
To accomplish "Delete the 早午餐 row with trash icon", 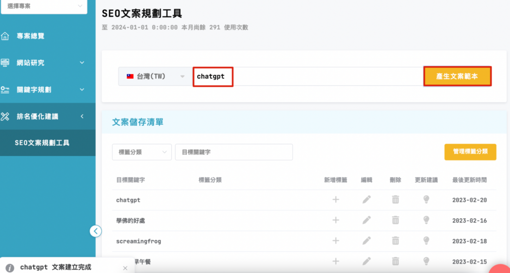I will coord(395,261).
